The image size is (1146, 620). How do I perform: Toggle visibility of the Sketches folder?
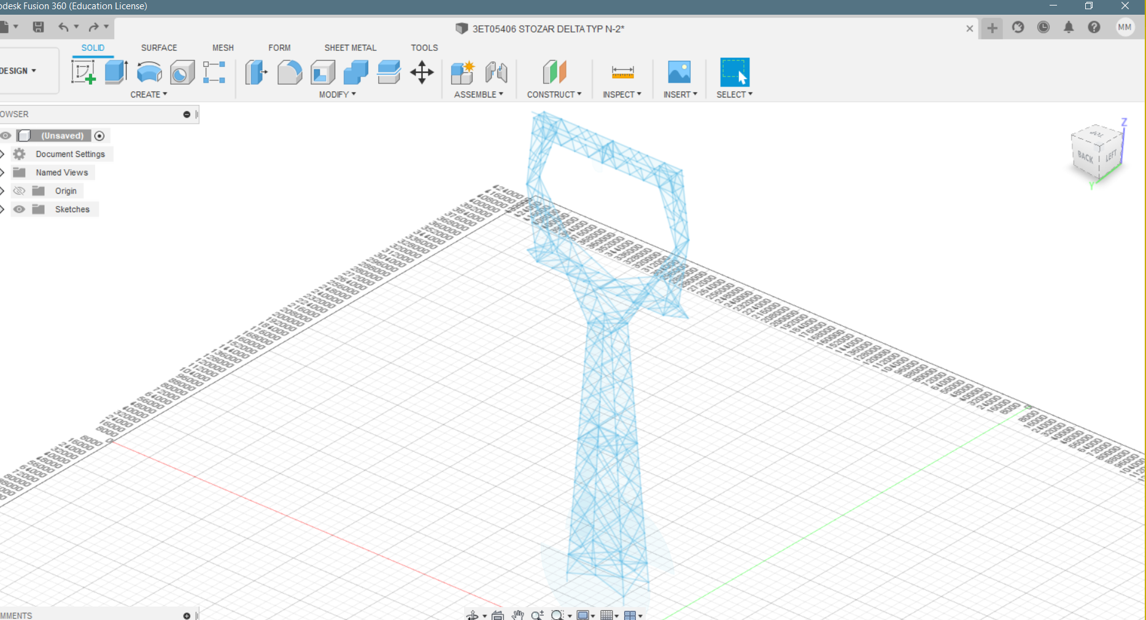(19, 209)
